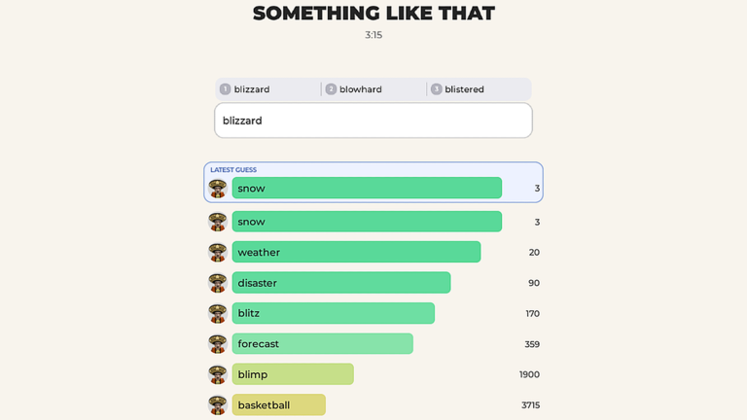Click the avatar next to weather guess
The width and height of the screenshot is (747, 420).
218,252
